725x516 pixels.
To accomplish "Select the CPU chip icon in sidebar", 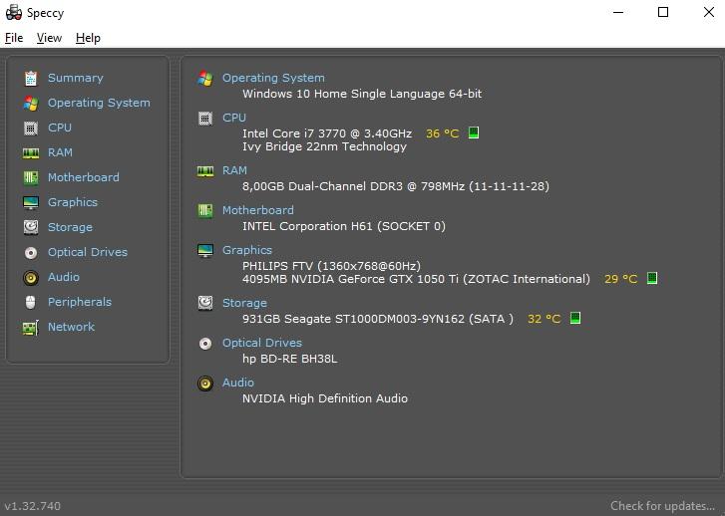I will (31, 128).
